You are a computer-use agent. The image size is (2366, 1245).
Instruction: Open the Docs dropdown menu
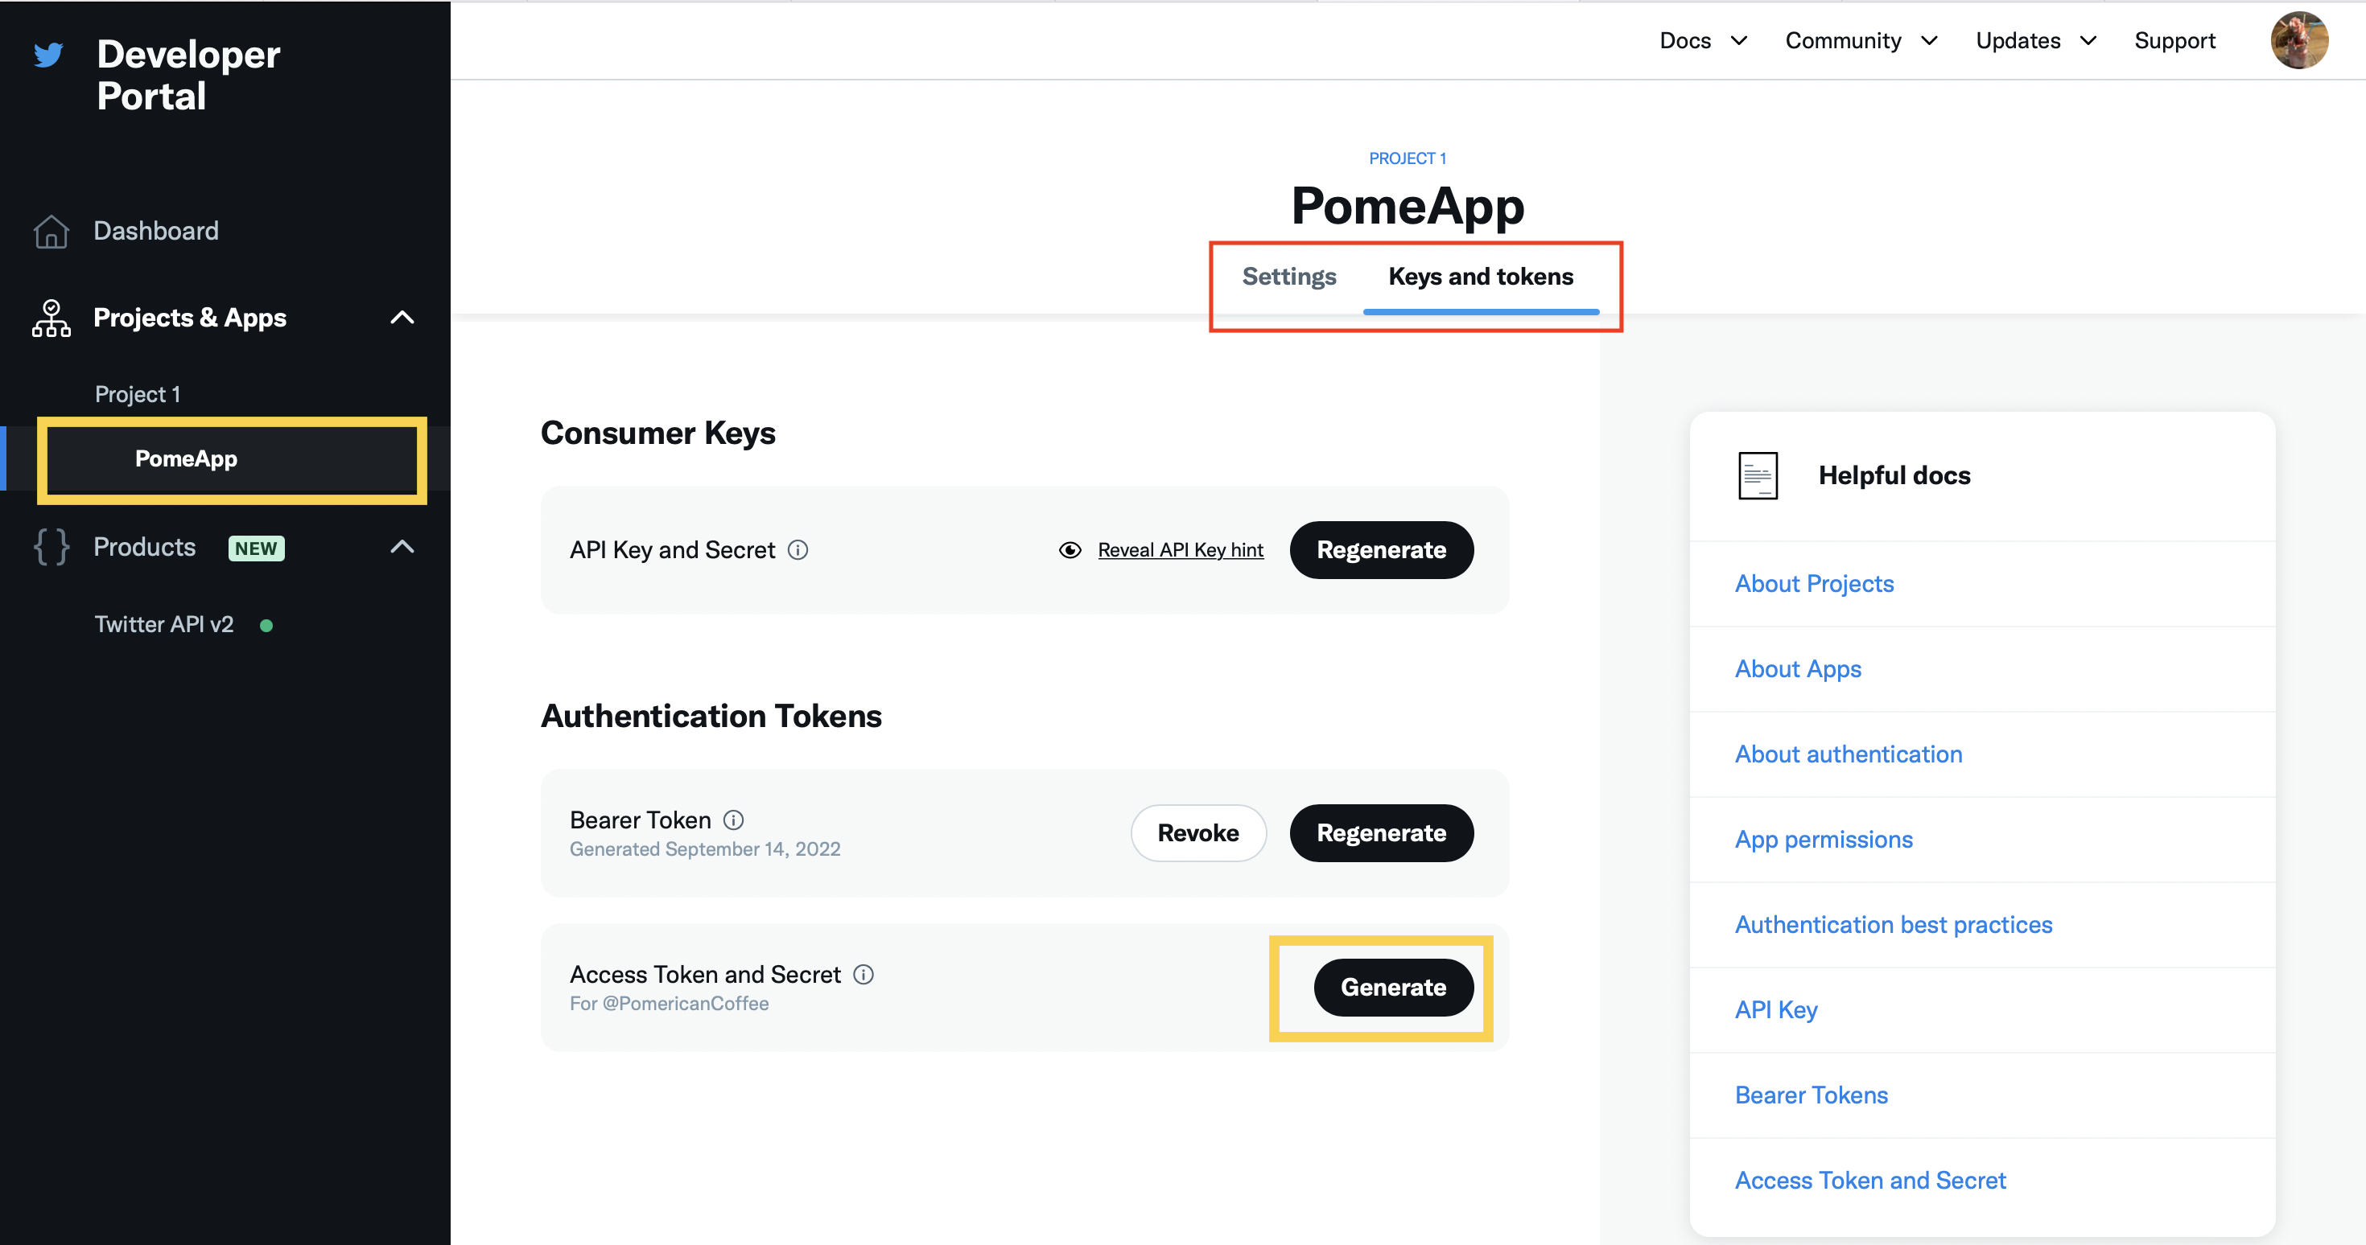click(1702, 40)
